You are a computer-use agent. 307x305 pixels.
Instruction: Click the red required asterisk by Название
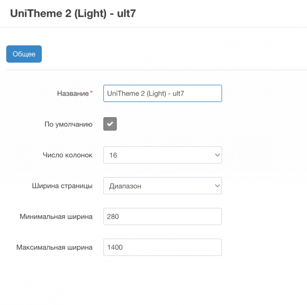click(91, 92)
